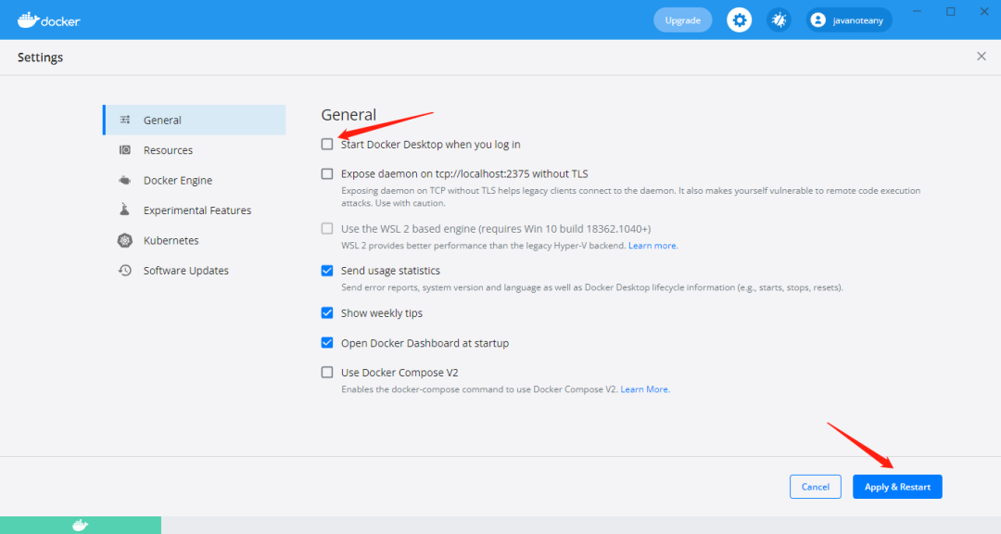Image resolution: width=1001 pixels, height=534 pixels.
Task: Click the General section heading
Action: click(348, 114)
